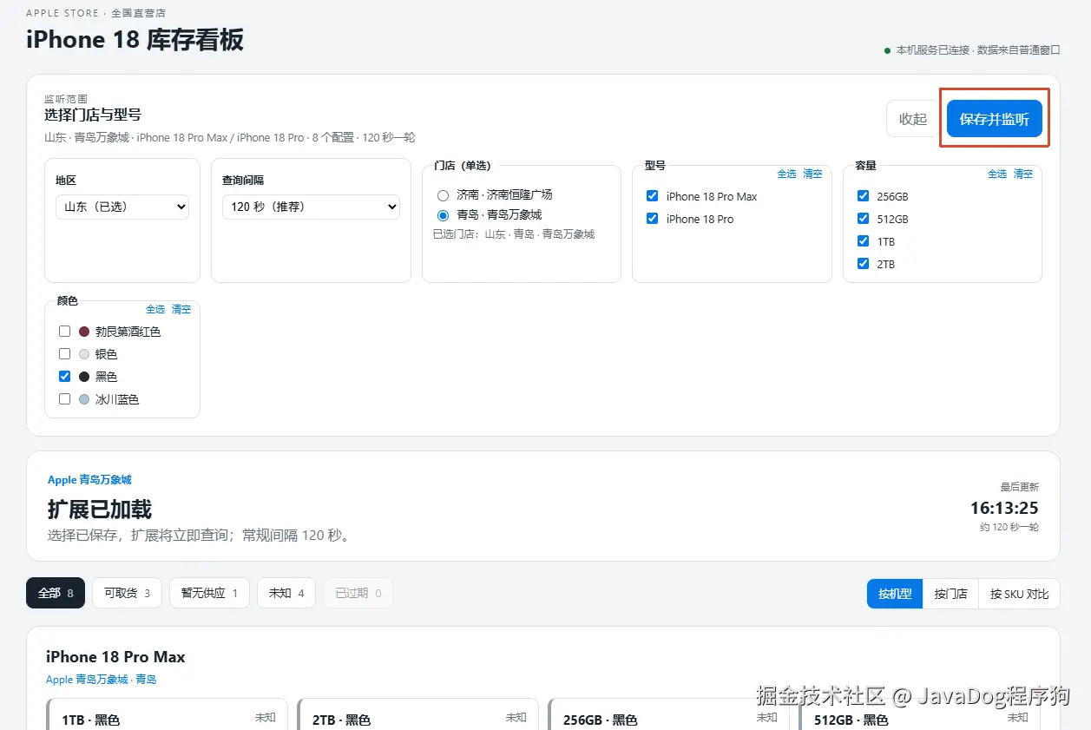Enable the 冰川蓝色 color checkbox
The height and width of the screenshot is (730, 1091).
click(64, 399)
